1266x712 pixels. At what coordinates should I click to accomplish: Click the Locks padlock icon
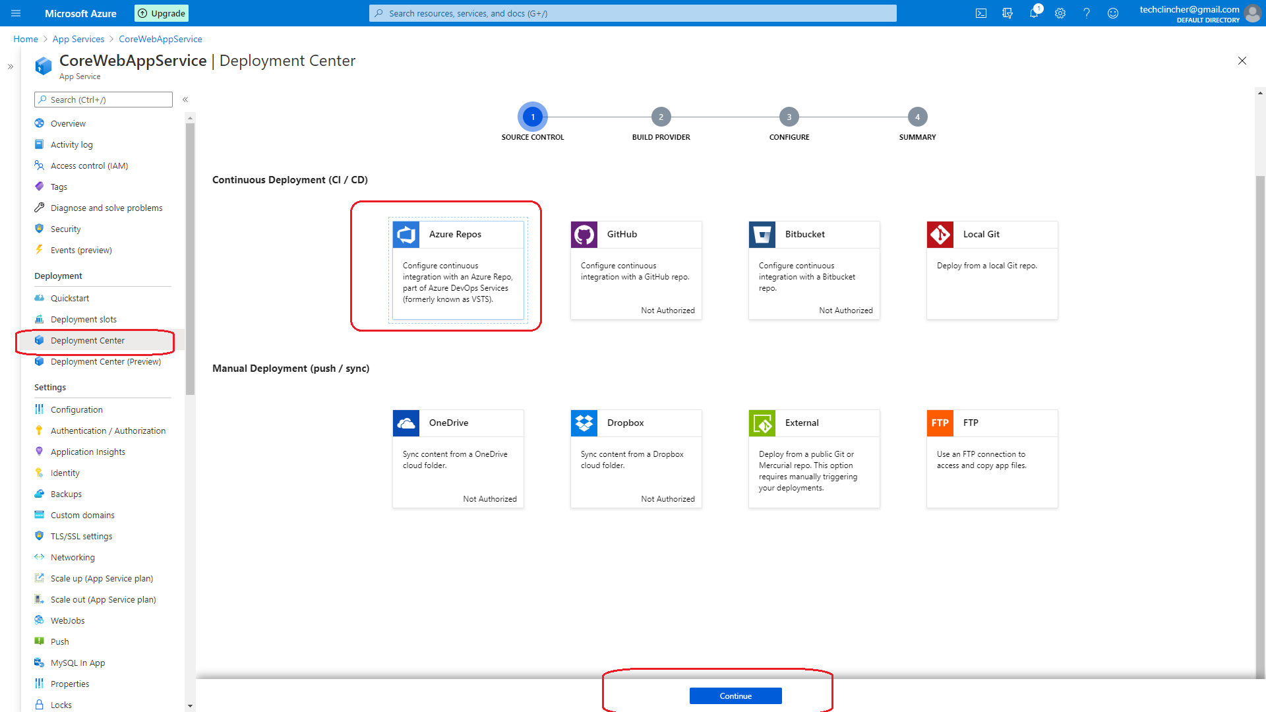pyautogui.click(x=40, y=705)
